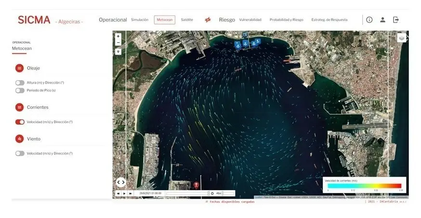Open the info icon in the header
Screen dimensions: 421x218
369,20
